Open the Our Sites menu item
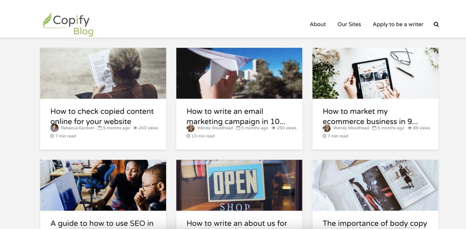The height and width of the screenshot is (229, 466). [349, 24]
